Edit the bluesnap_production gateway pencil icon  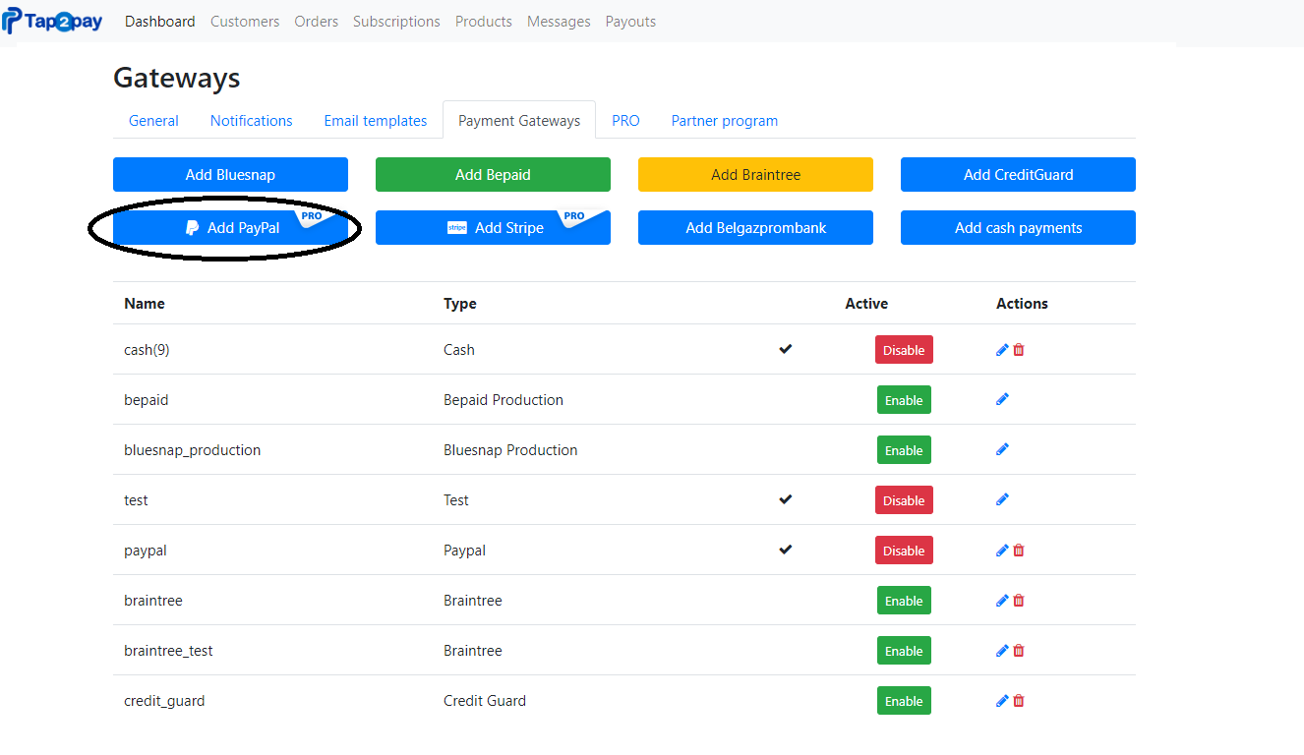[1002, 449]
